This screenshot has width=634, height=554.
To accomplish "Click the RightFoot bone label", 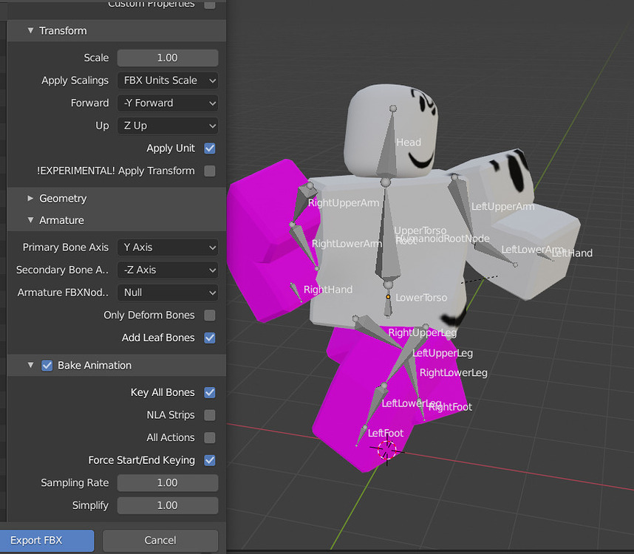I will coord(450,407).
